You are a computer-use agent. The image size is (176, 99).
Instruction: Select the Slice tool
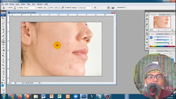[3, 32]
